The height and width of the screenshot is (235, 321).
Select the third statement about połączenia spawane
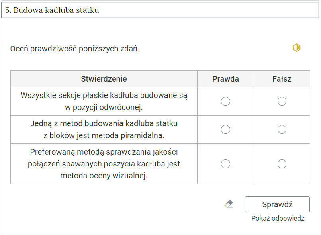(104, 164)
